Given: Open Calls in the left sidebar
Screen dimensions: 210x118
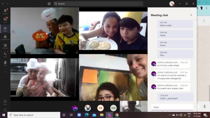Looking at the screenshot, I should tap(5, 55).
